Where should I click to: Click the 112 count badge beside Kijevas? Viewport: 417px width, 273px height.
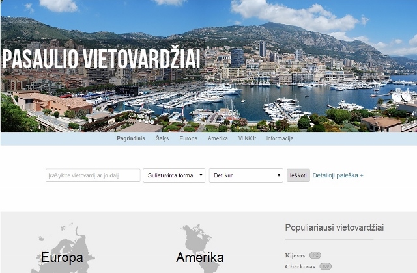click(x=315, y=255)
